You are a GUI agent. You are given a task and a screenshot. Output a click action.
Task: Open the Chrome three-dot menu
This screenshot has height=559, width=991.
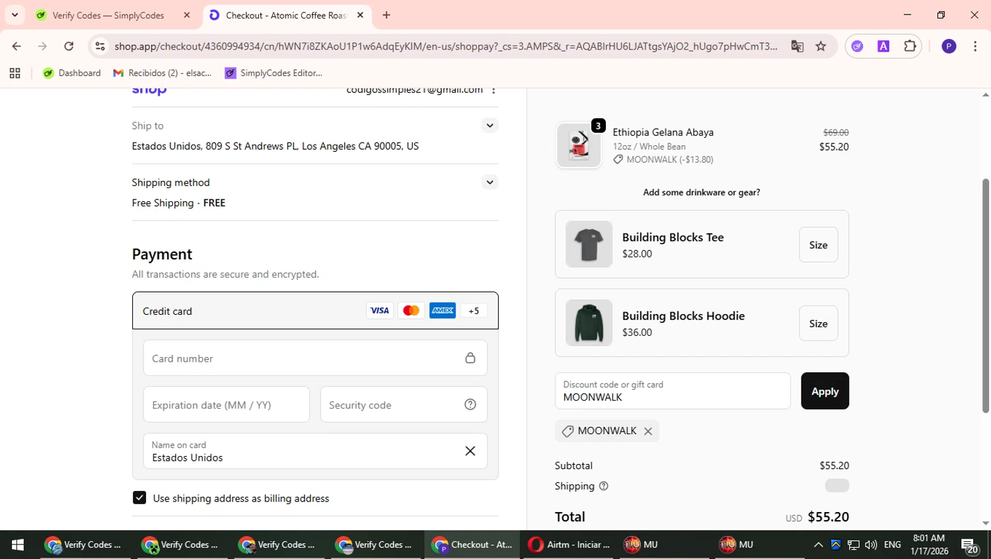click(975, 46)
